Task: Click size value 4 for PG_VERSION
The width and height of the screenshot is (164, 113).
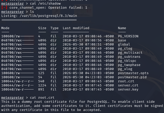Action: pos(39,36)
